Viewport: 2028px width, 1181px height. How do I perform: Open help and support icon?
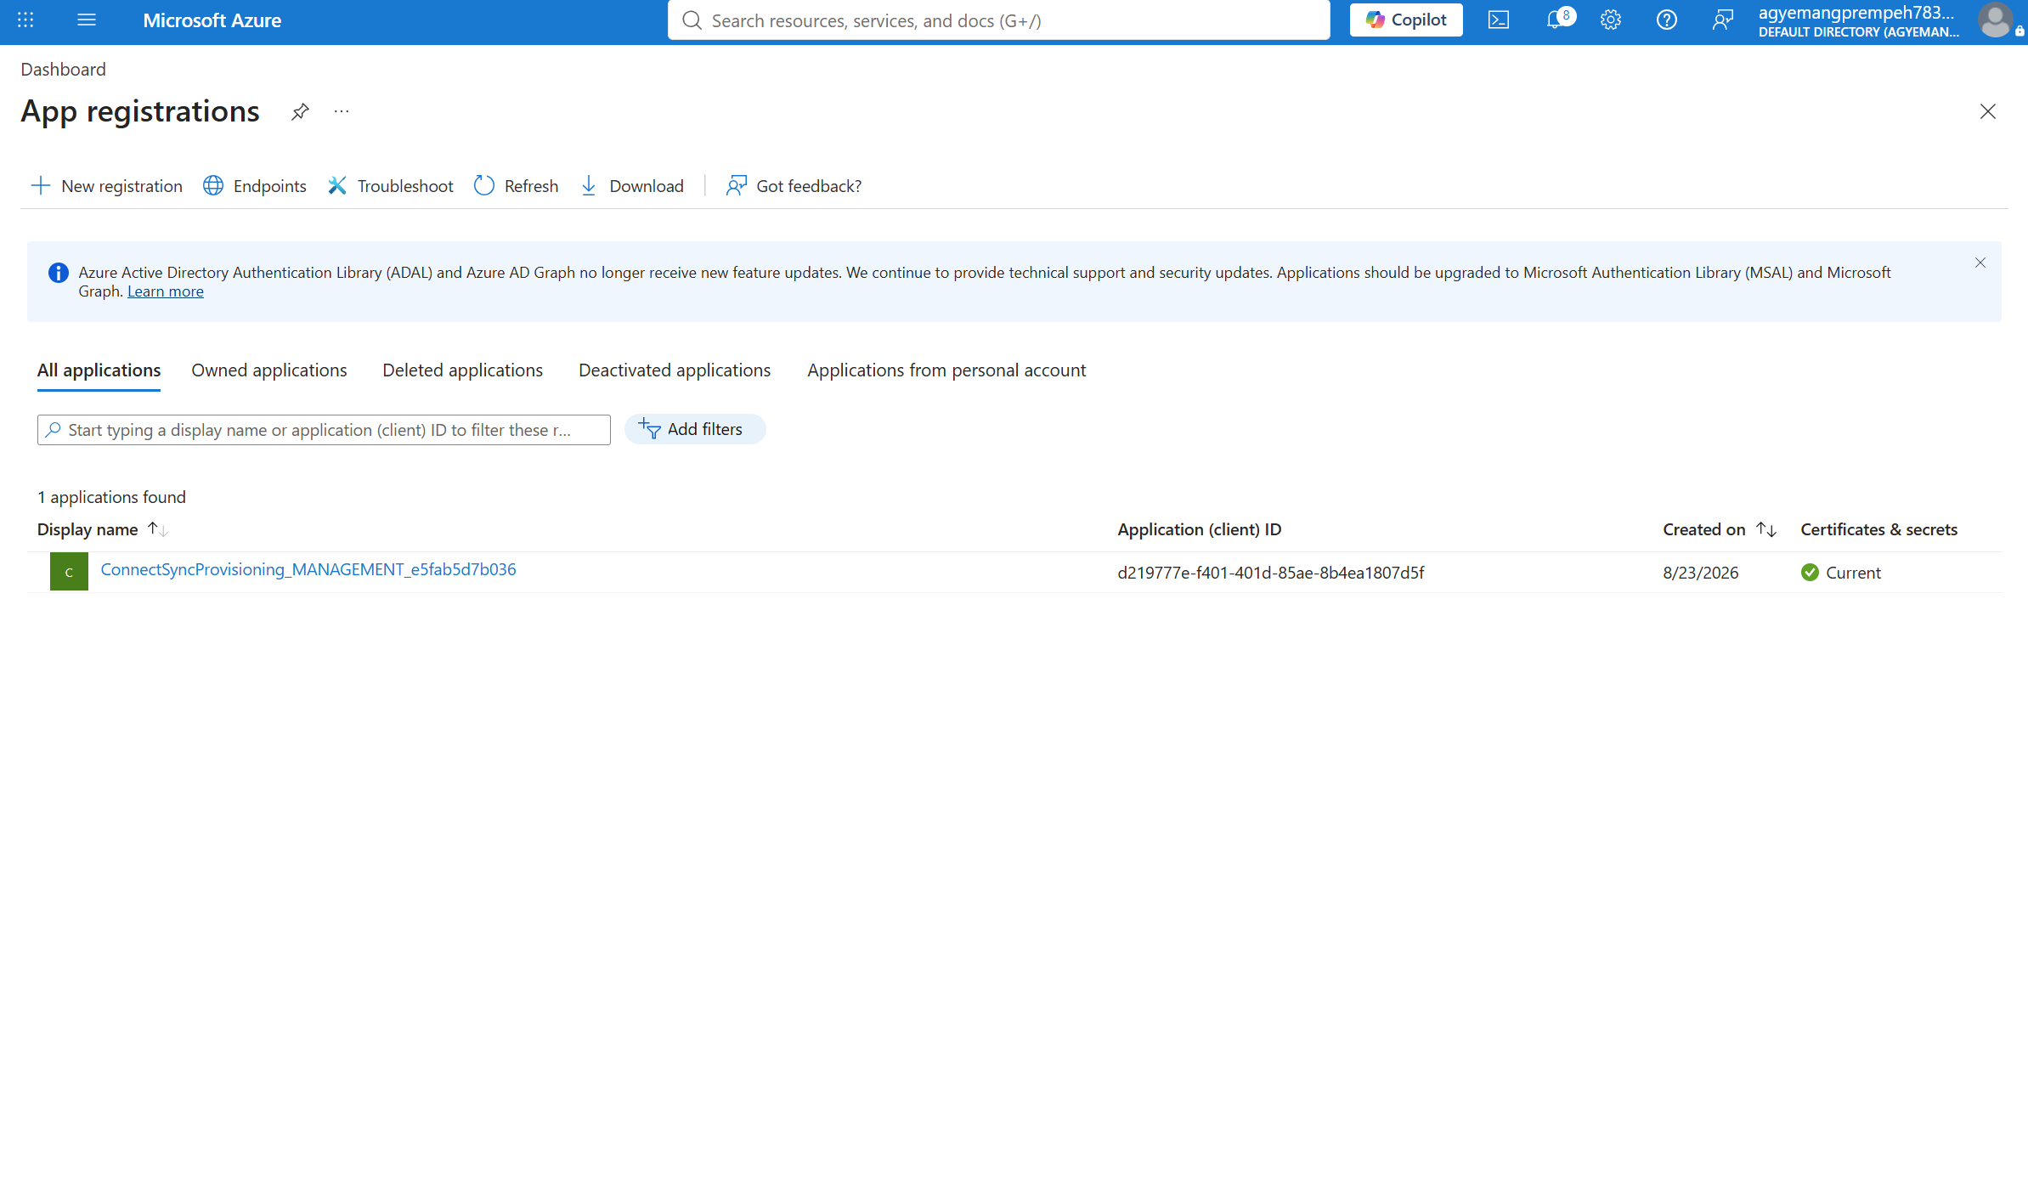click(x=1667, y=20)
